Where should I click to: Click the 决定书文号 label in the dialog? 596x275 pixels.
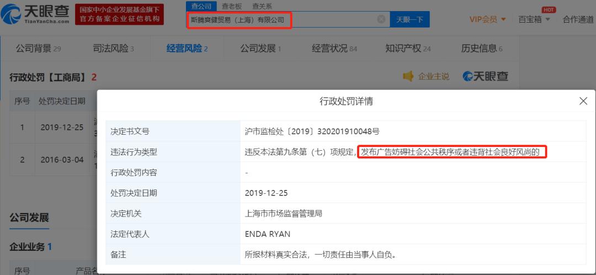point(130,131)
